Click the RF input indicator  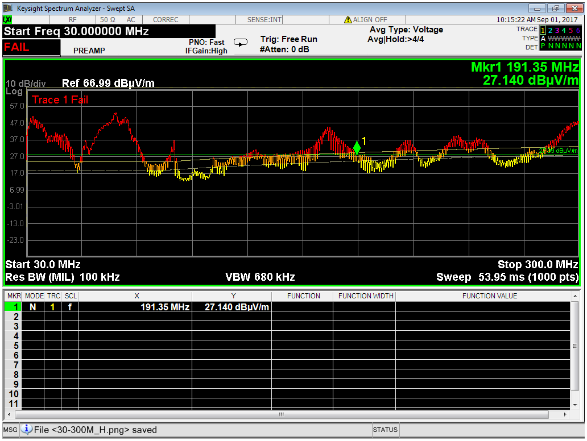coord(72,20)
